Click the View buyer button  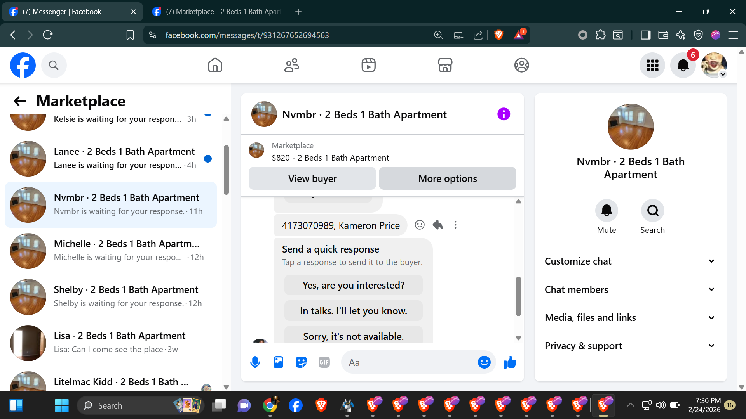[x=312, y=178]
